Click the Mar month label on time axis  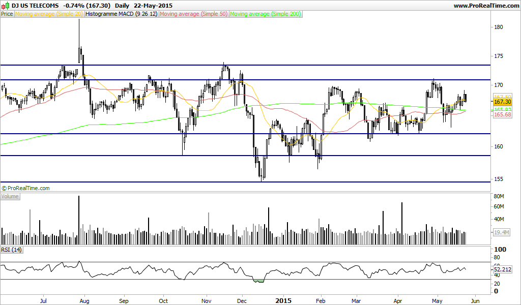pos(356,301)
